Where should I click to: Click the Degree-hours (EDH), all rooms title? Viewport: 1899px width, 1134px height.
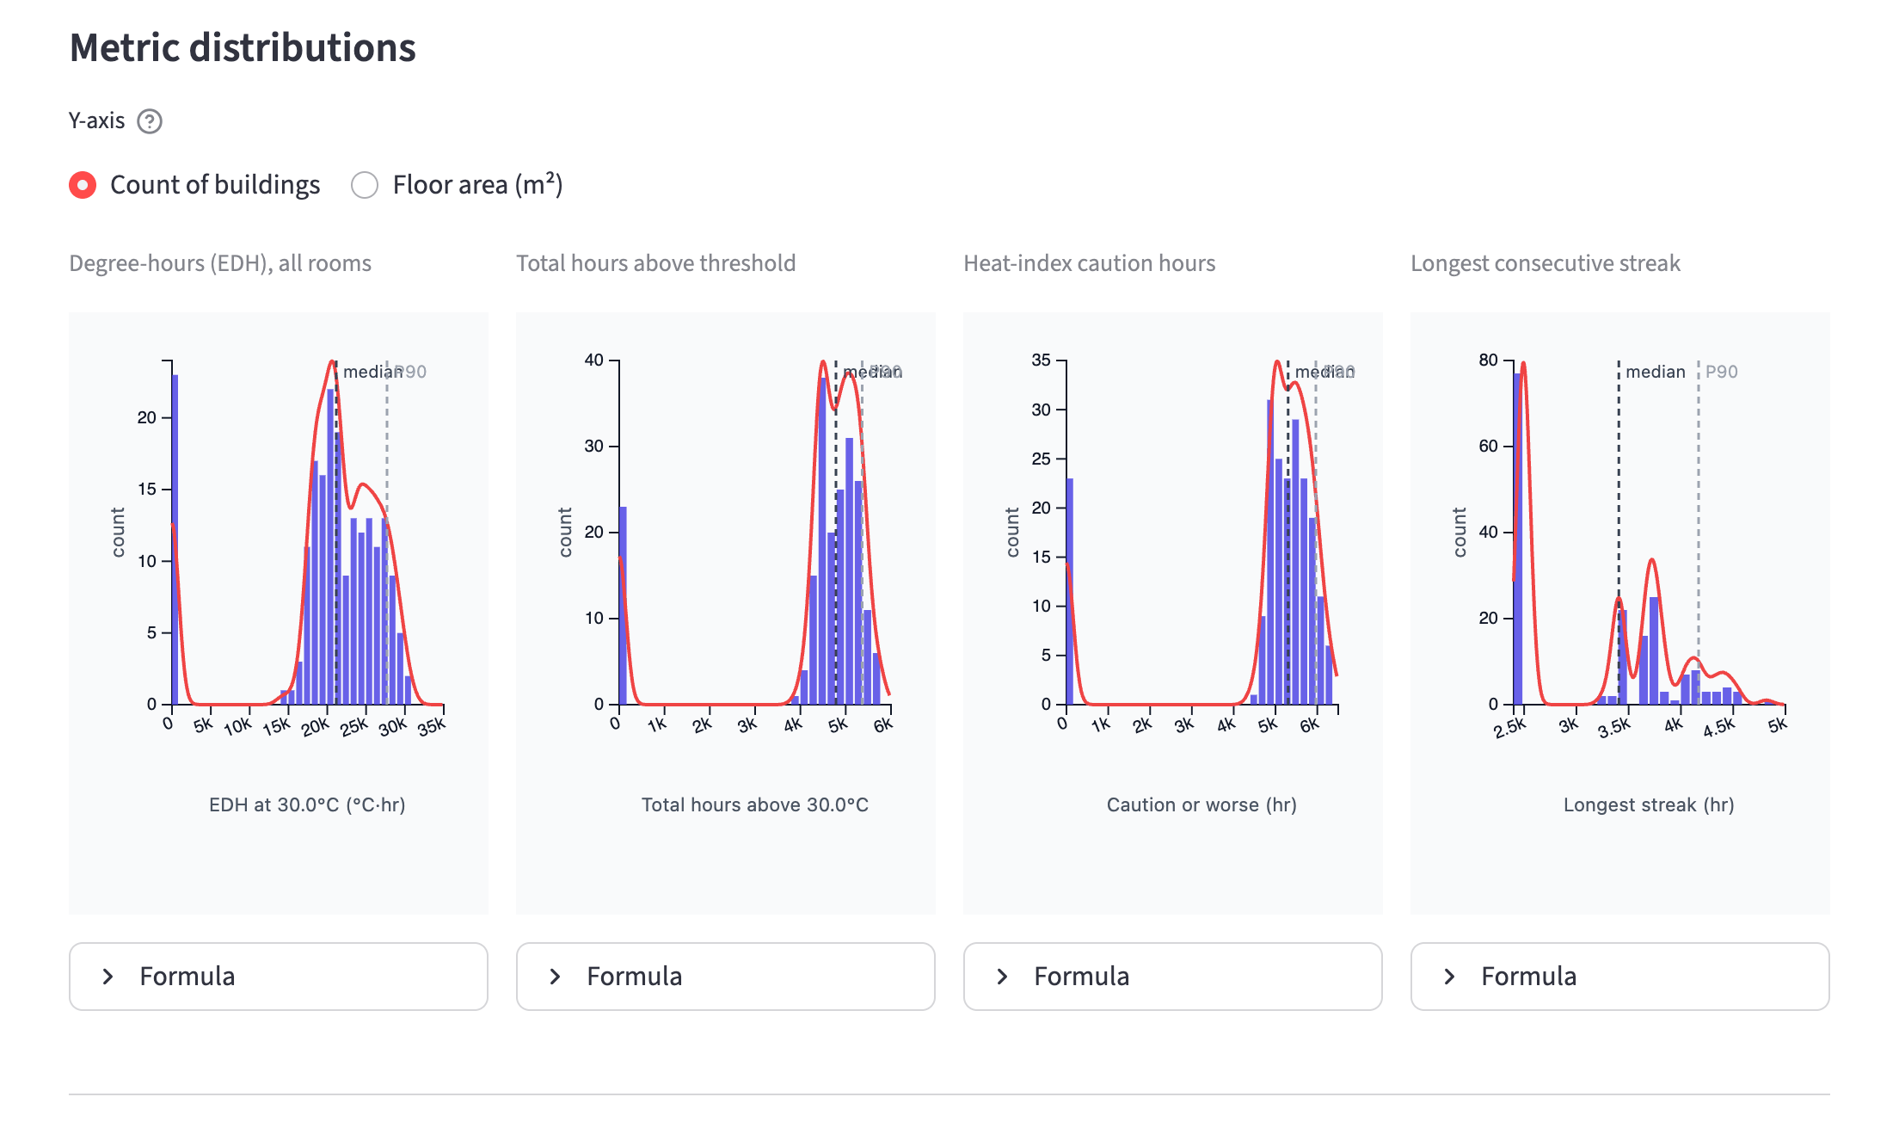(220, 263)
